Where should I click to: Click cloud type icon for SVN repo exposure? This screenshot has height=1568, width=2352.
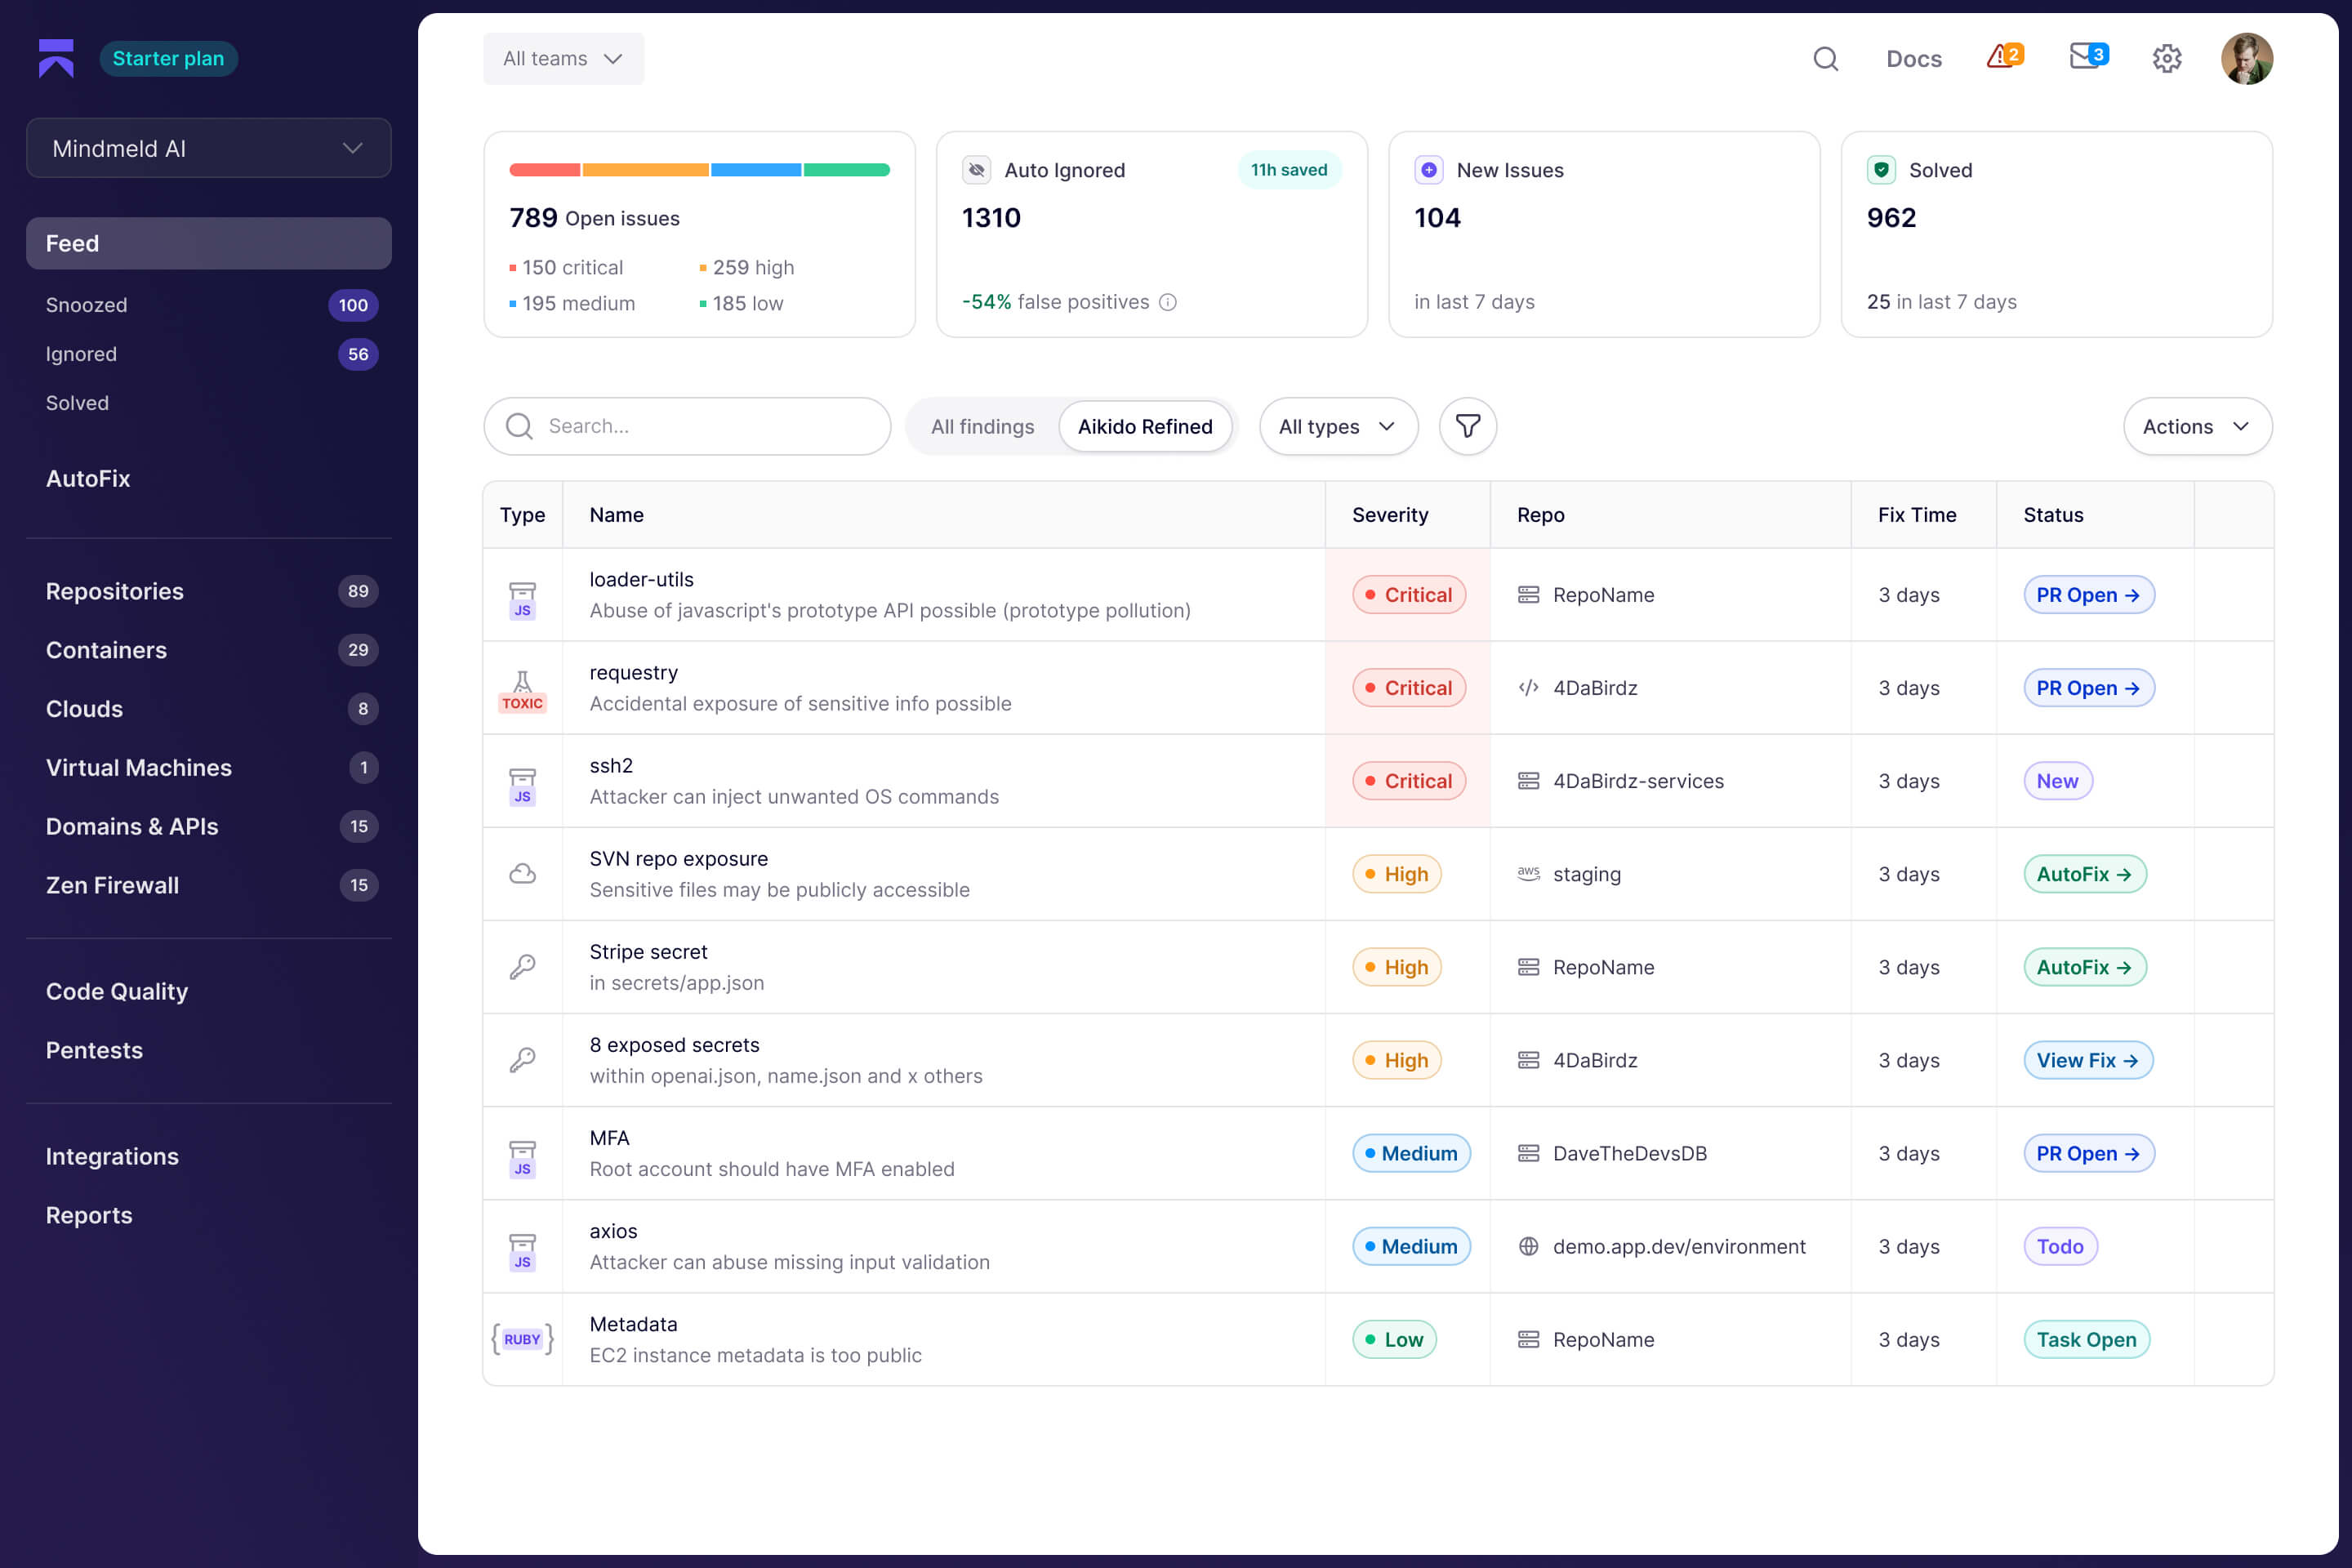[522, 874]
